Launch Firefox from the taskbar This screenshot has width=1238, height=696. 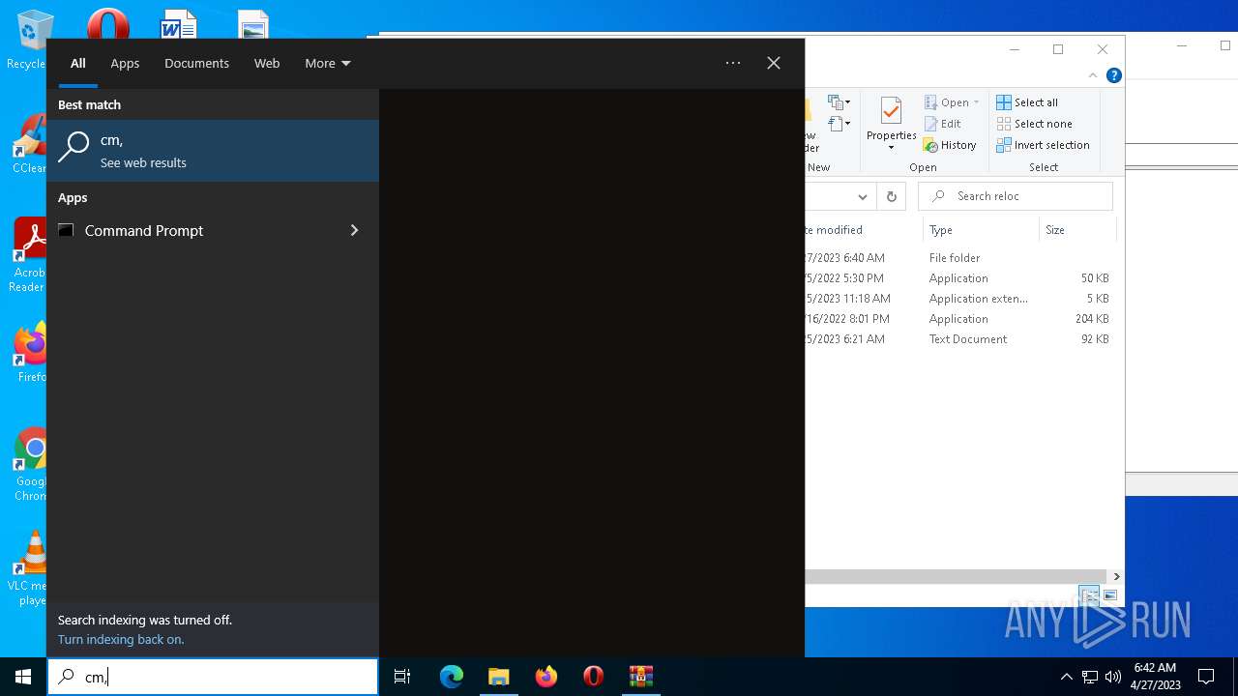546,677
